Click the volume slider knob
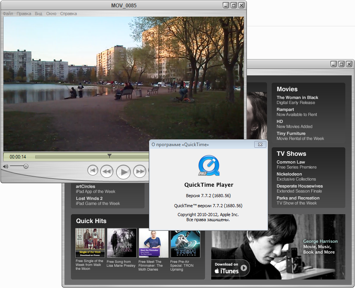The height and width of the screenshot is (288, 355). [26, 166]
